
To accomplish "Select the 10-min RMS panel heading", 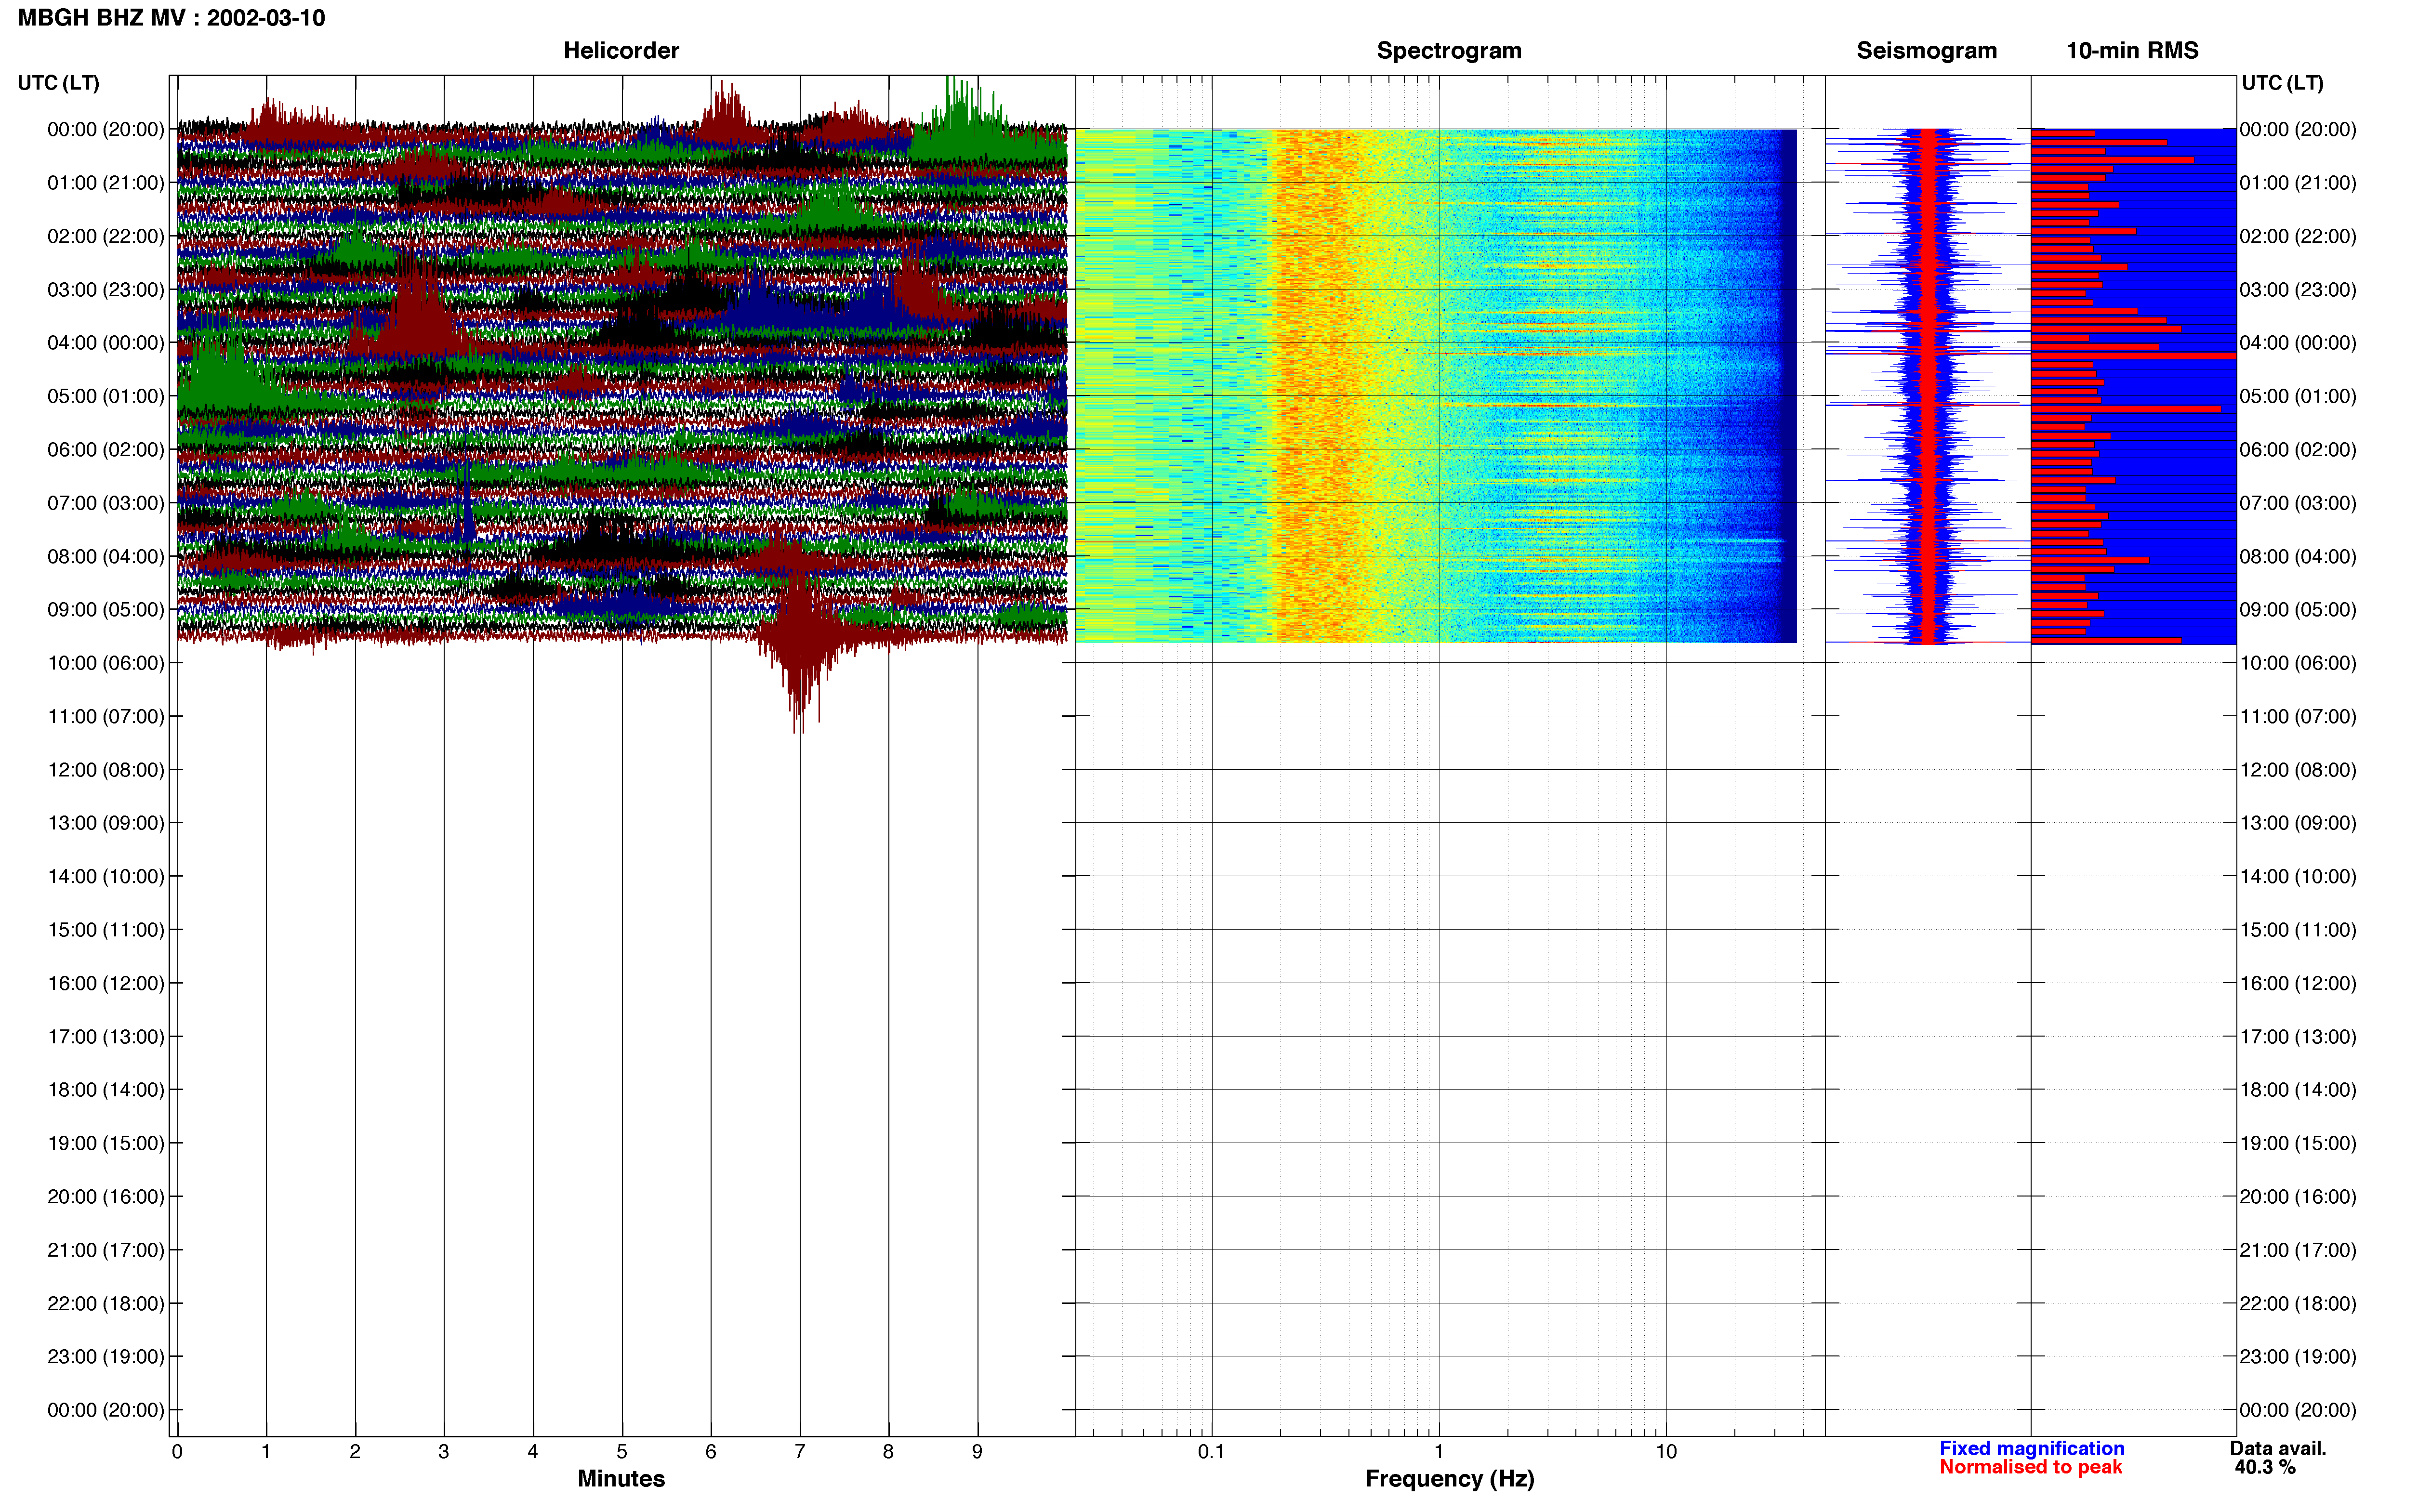I will 2132,50.
